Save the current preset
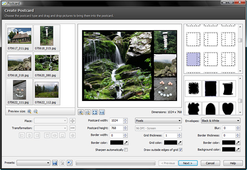This screenshot has width=247, height=170. point(55,163)
